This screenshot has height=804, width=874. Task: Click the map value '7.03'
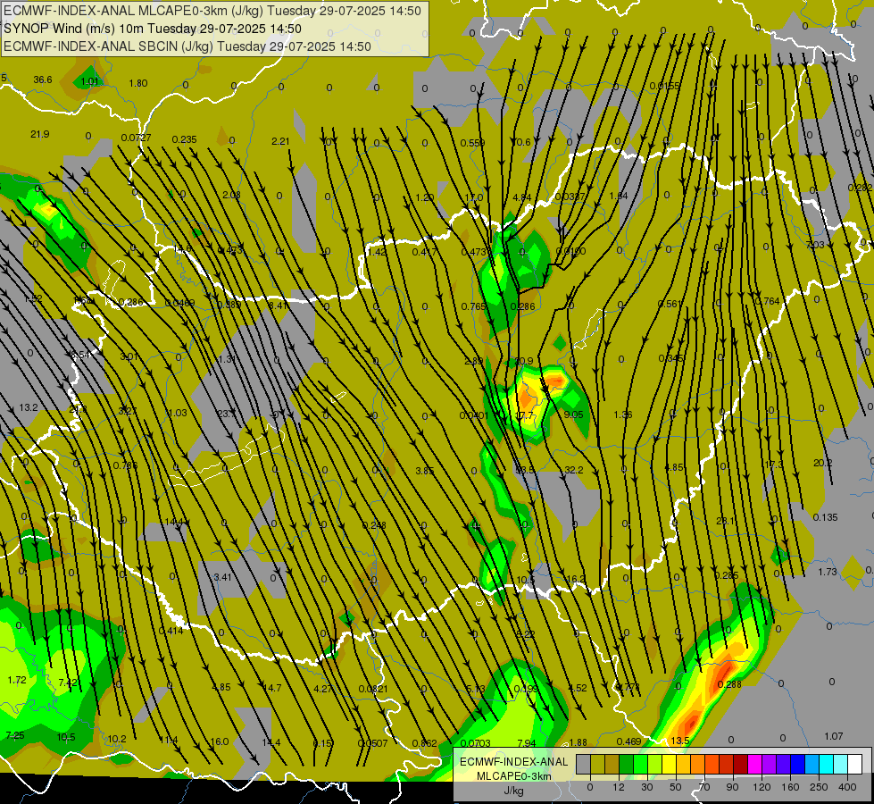815,245
